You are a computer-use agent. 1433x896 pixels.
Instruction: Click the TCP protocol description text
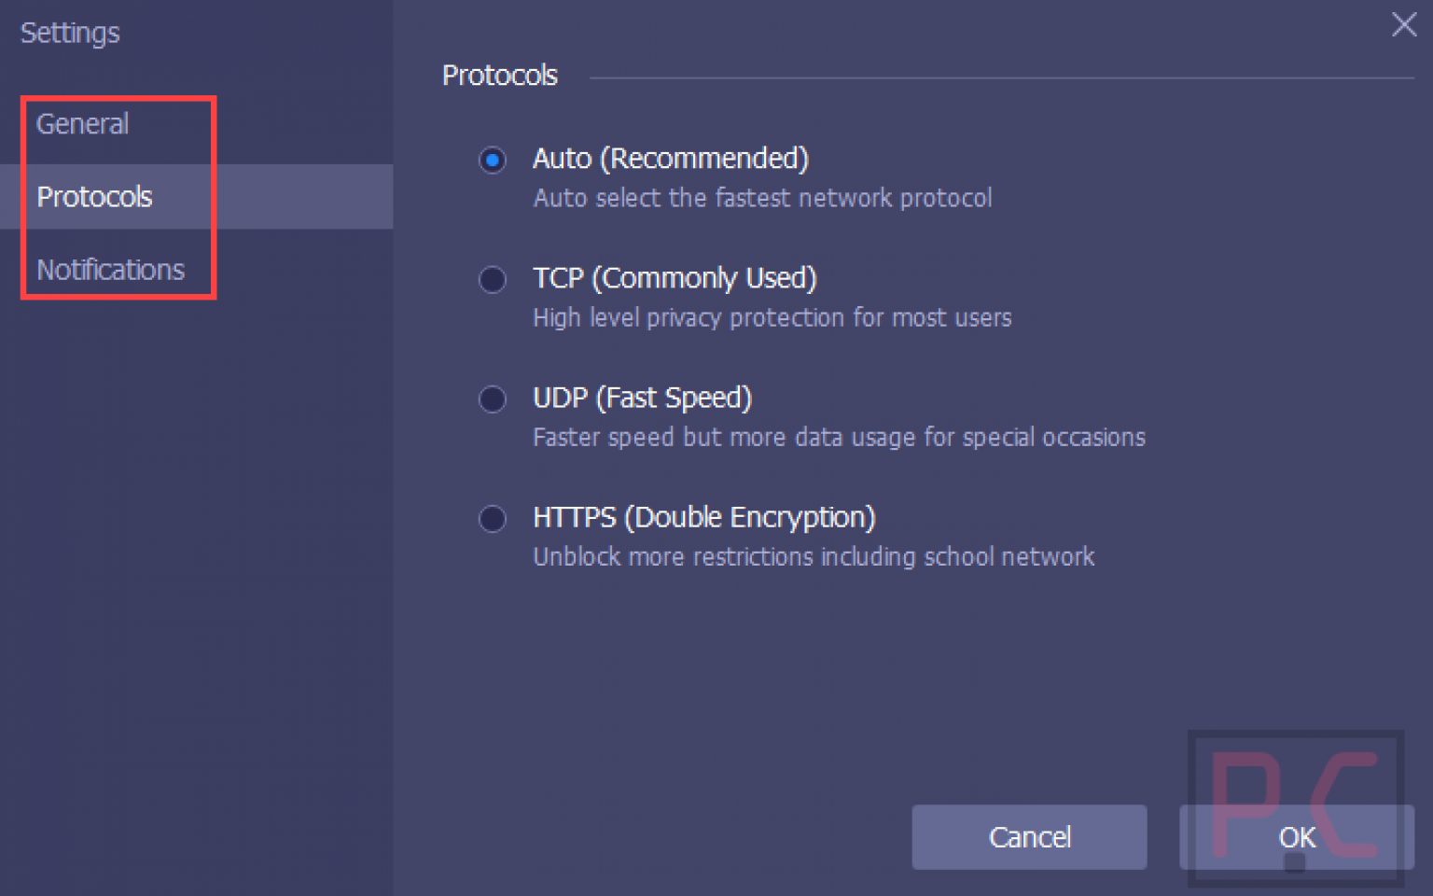(772, 317)
